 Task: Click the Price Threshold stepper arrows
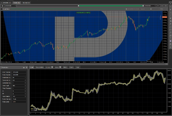25,88
